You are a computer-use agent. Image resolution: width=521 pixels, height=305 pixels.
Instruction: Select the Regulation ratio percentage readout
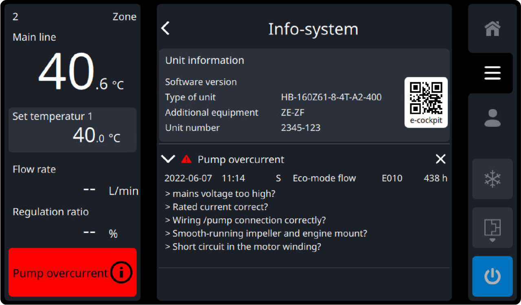[x=89, y=233]
